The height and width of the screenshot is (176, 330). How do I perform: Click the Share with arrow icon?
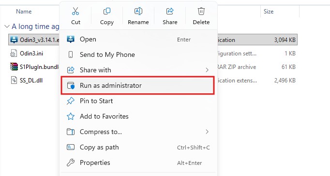point(71,70)
